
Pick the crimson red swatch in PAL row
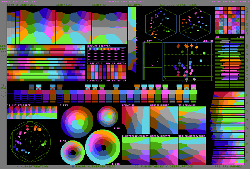(x=39, y=92)
